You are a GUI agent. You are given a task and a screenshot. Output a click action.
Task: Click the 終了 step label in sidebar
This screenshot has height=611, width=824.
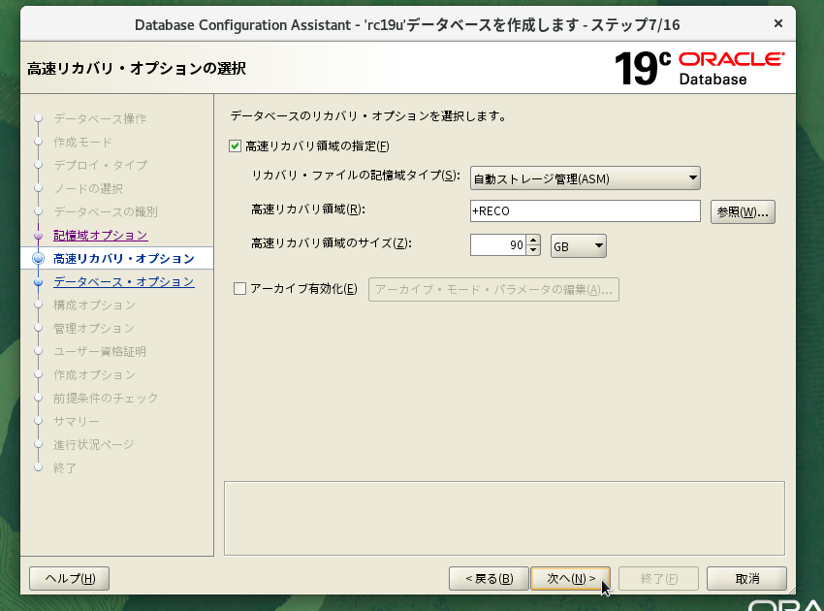[65, 468]
